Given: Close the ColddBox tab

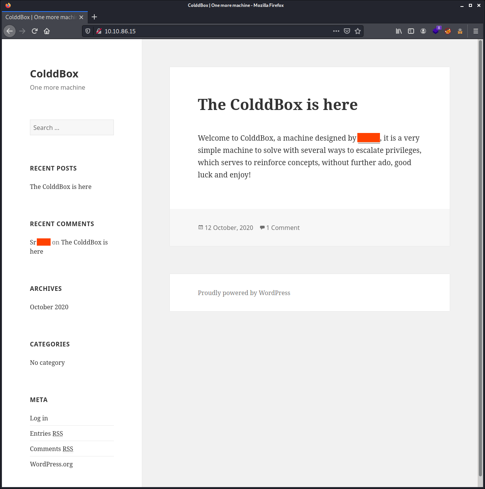Looking at the screenshot, I should 81,17.
